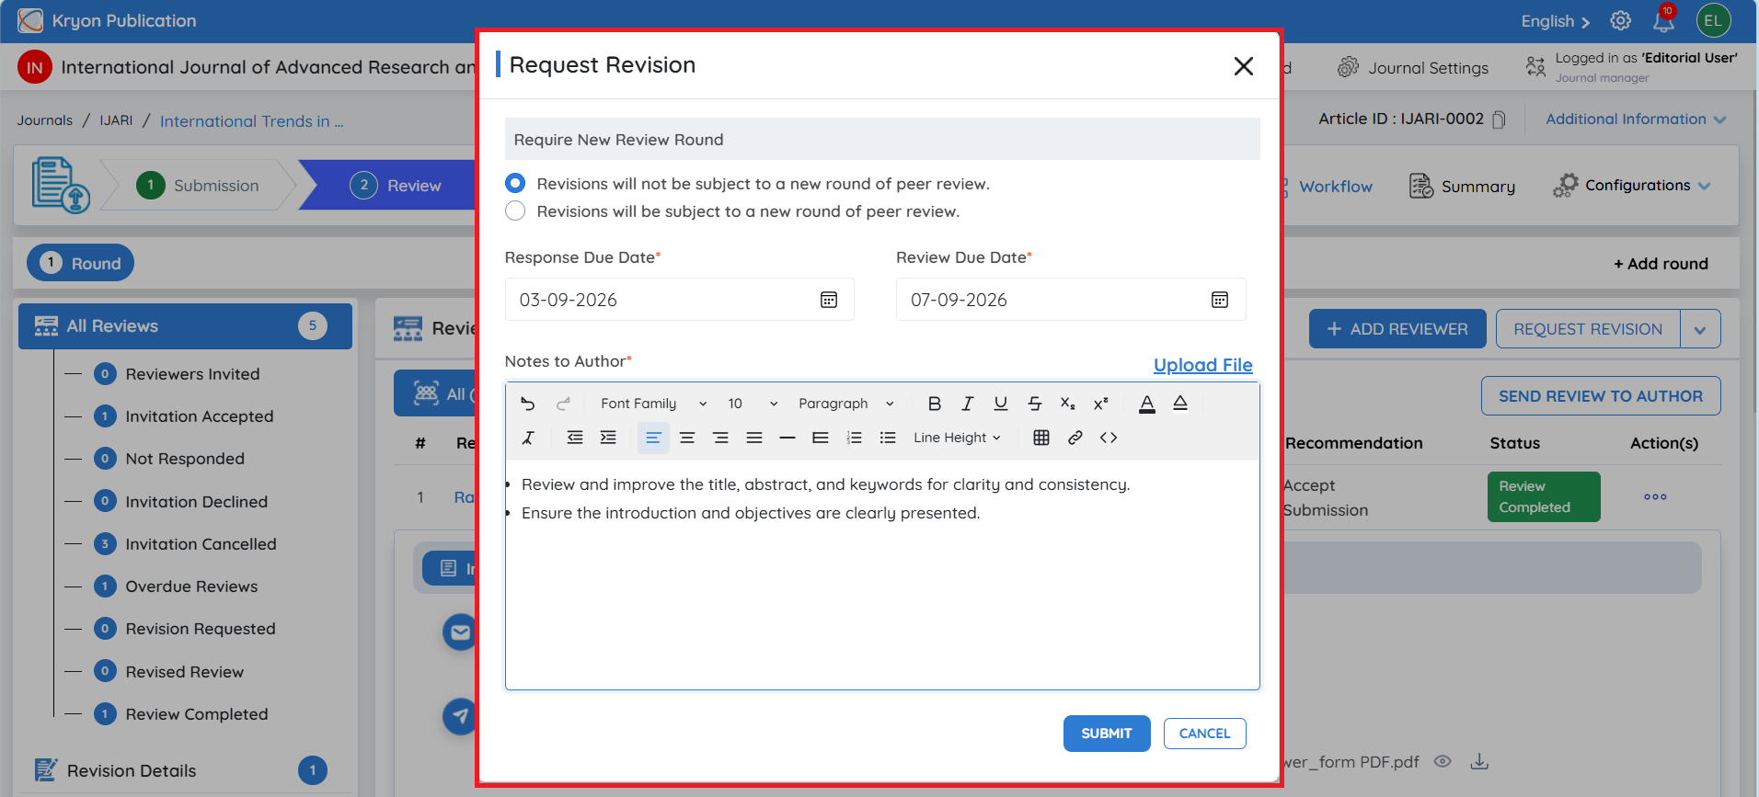Submit the revision request

point(1107,734)
